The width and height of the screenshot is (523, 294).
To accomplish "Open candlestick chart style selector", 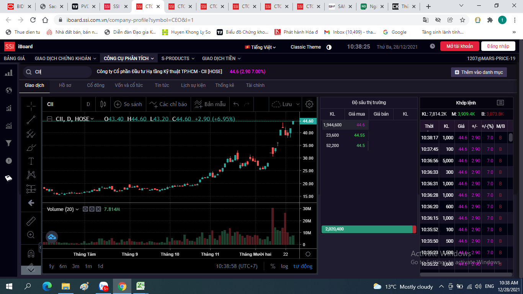I will click(x=103, y=104).
